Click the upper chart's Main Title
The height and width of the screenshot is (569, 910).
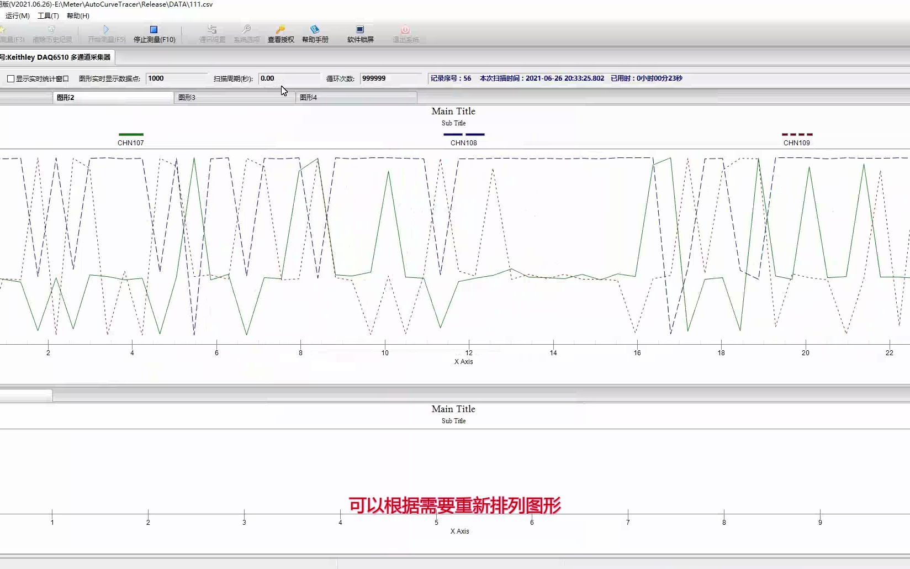453,111
